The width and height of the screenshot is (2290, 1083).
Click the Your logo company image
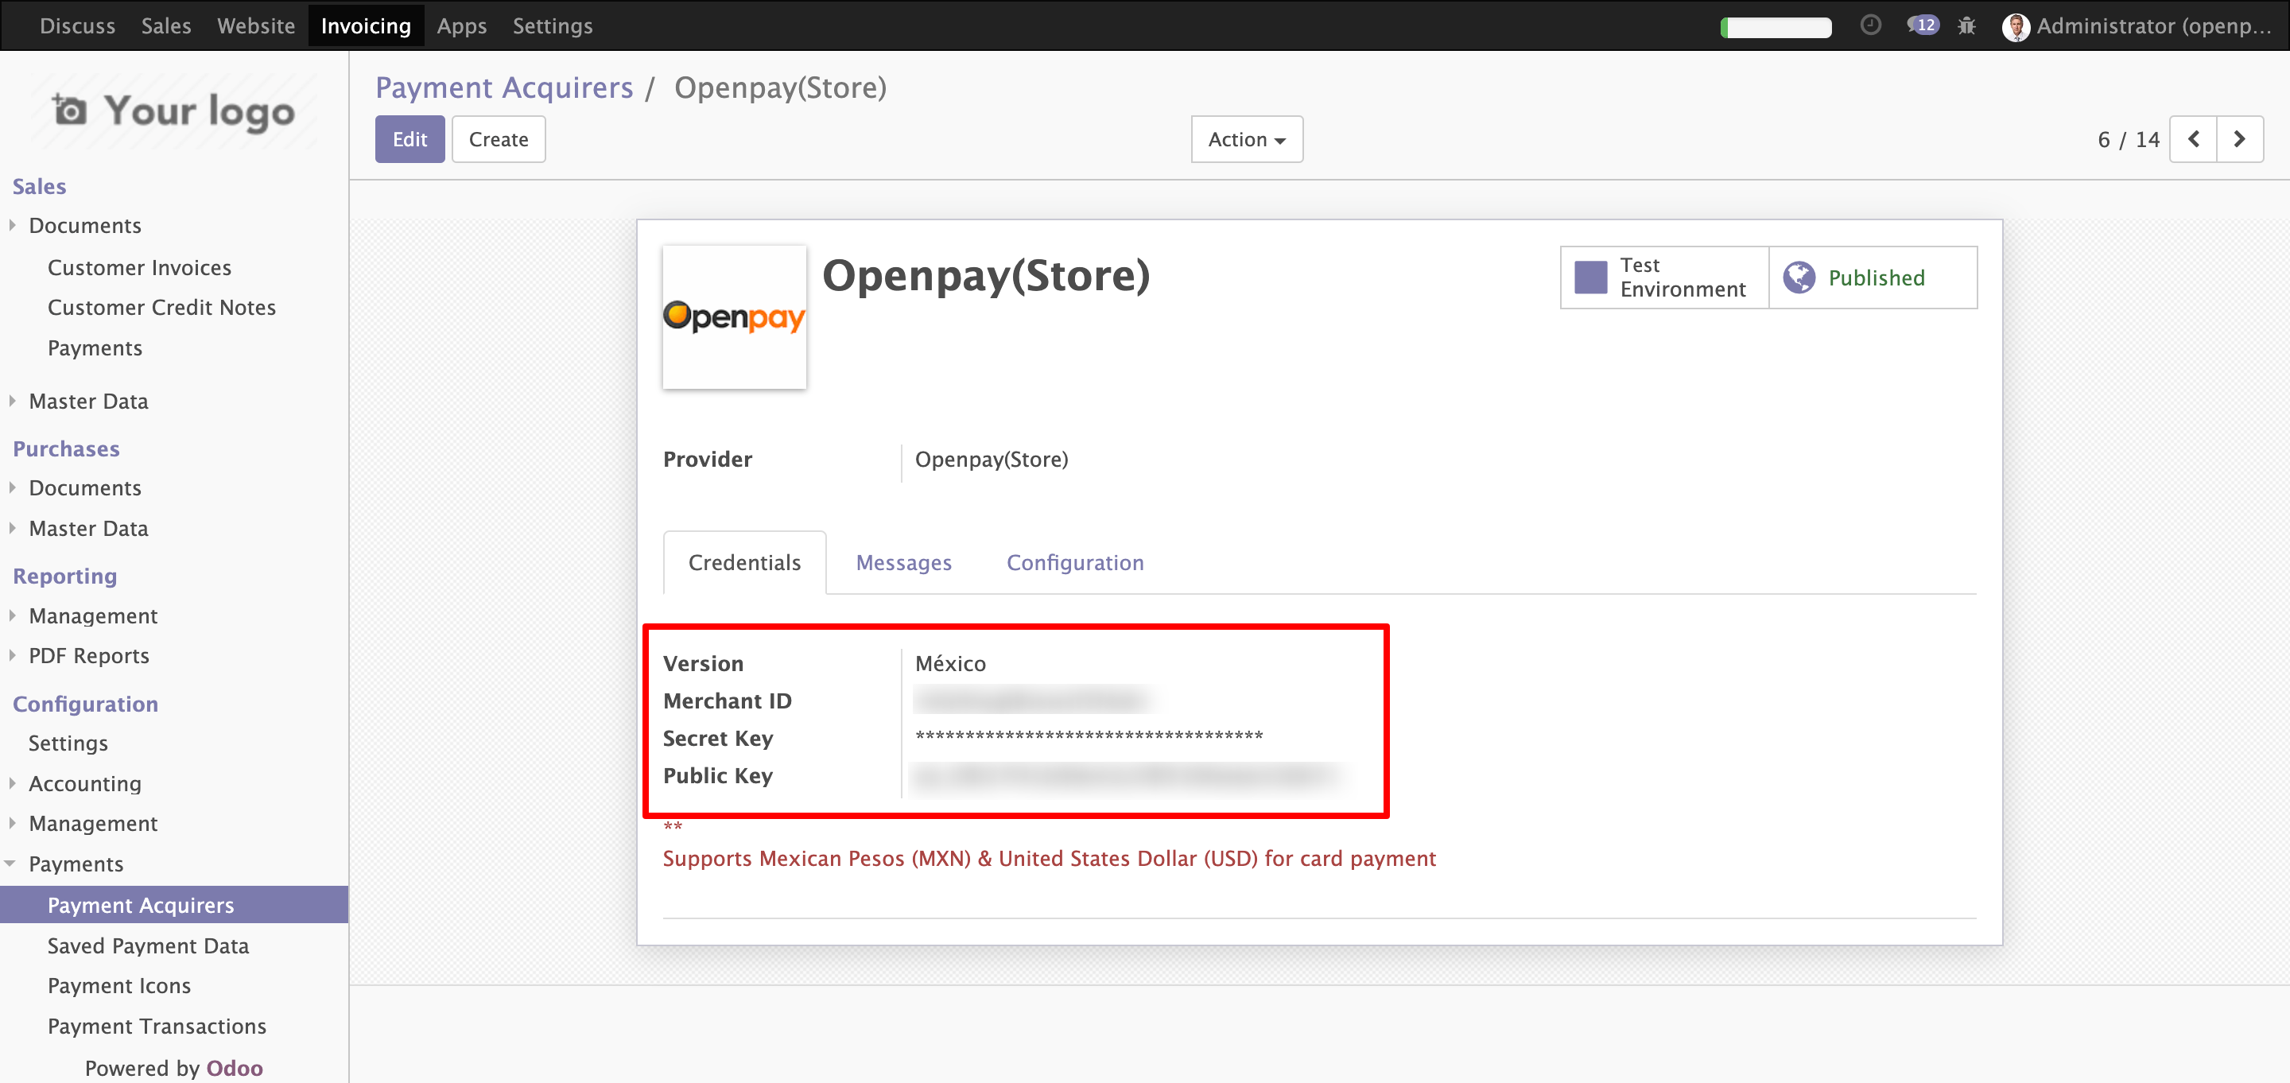point(174,111)
